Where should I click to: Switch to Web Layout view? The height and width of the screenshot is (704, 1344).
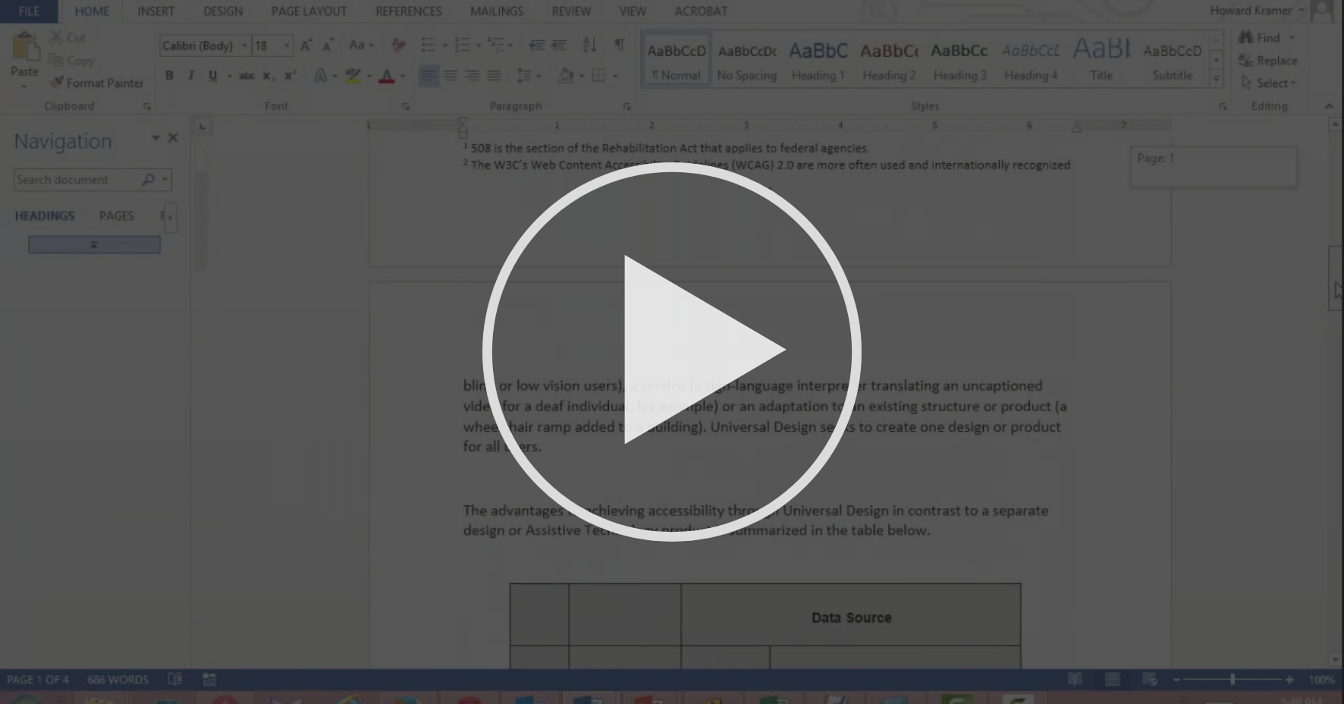point(1150,679)
